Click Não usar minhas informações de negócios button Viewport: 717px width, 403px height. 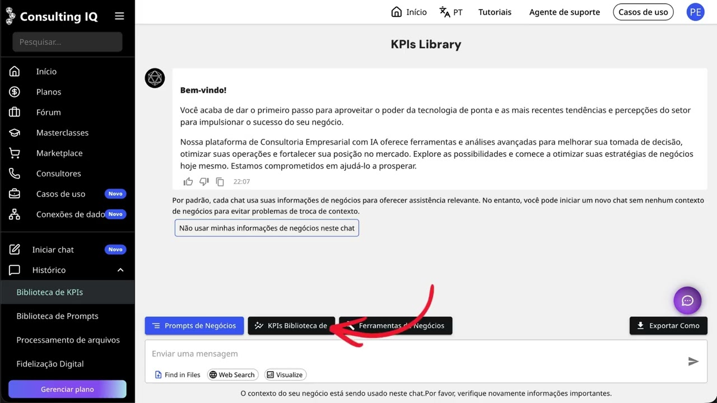267,228
